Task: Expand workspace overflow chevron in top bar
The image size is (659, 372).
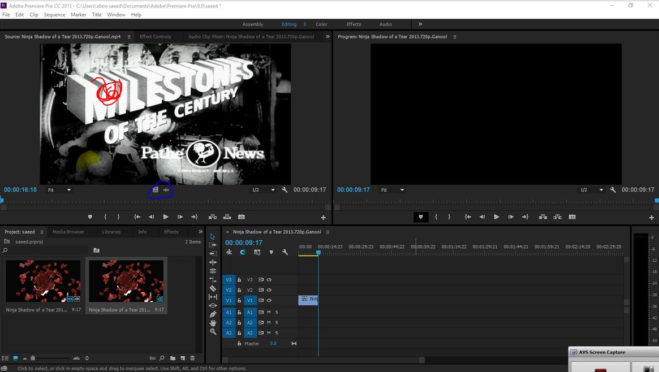Action: pos(420,24)
